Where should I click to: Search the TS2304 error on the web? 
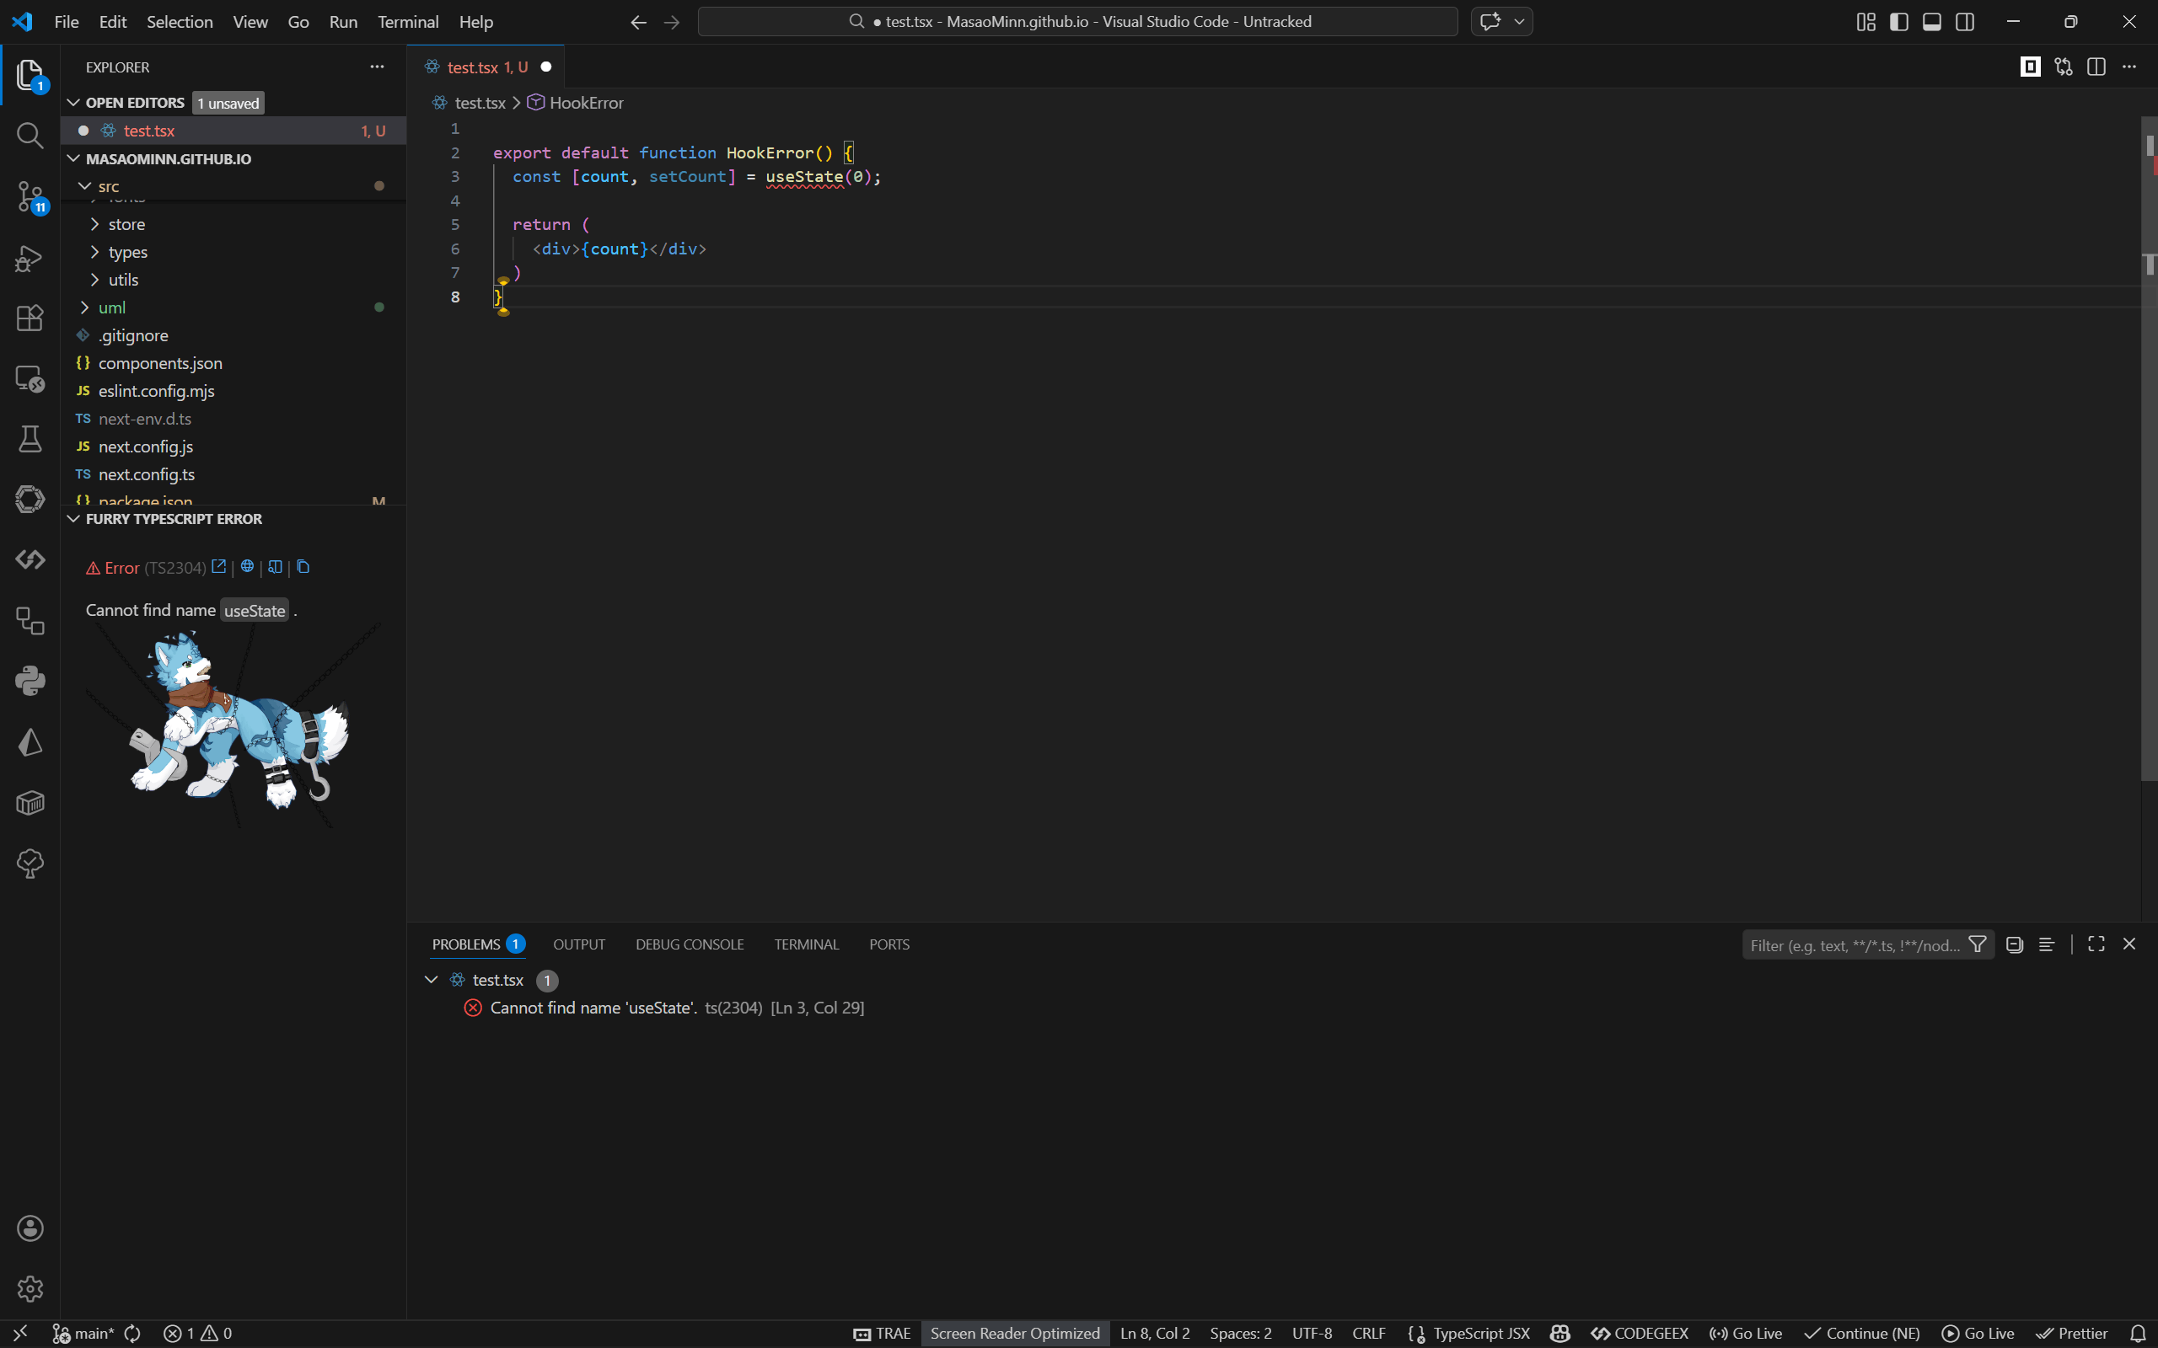247,566
